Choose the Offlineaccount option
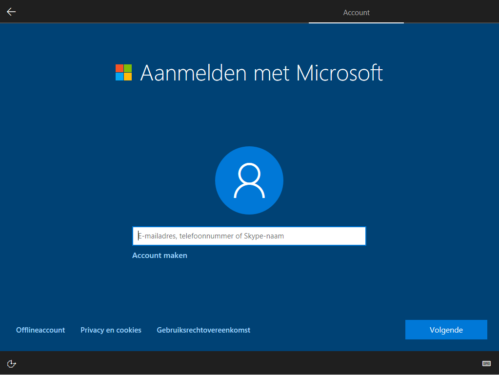Screen dimensions: 499x375 click(x=40, y=330)
